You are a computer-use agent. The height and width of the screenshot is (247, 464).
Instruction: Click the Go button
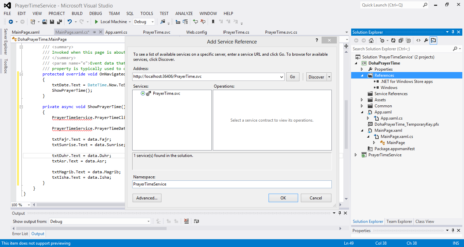pyautogui.click(x=293, y=77)
